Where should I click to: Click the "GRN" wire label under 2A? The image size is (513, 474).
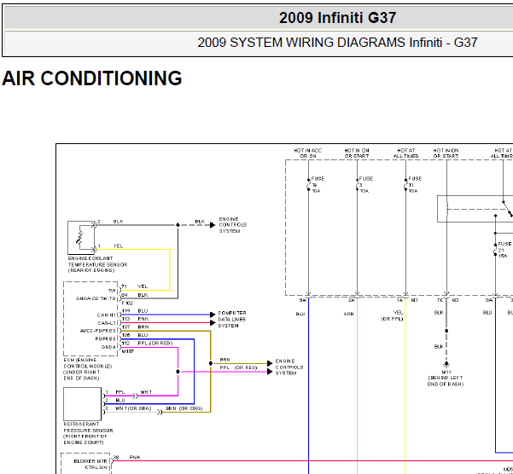(x=349, y=314)
